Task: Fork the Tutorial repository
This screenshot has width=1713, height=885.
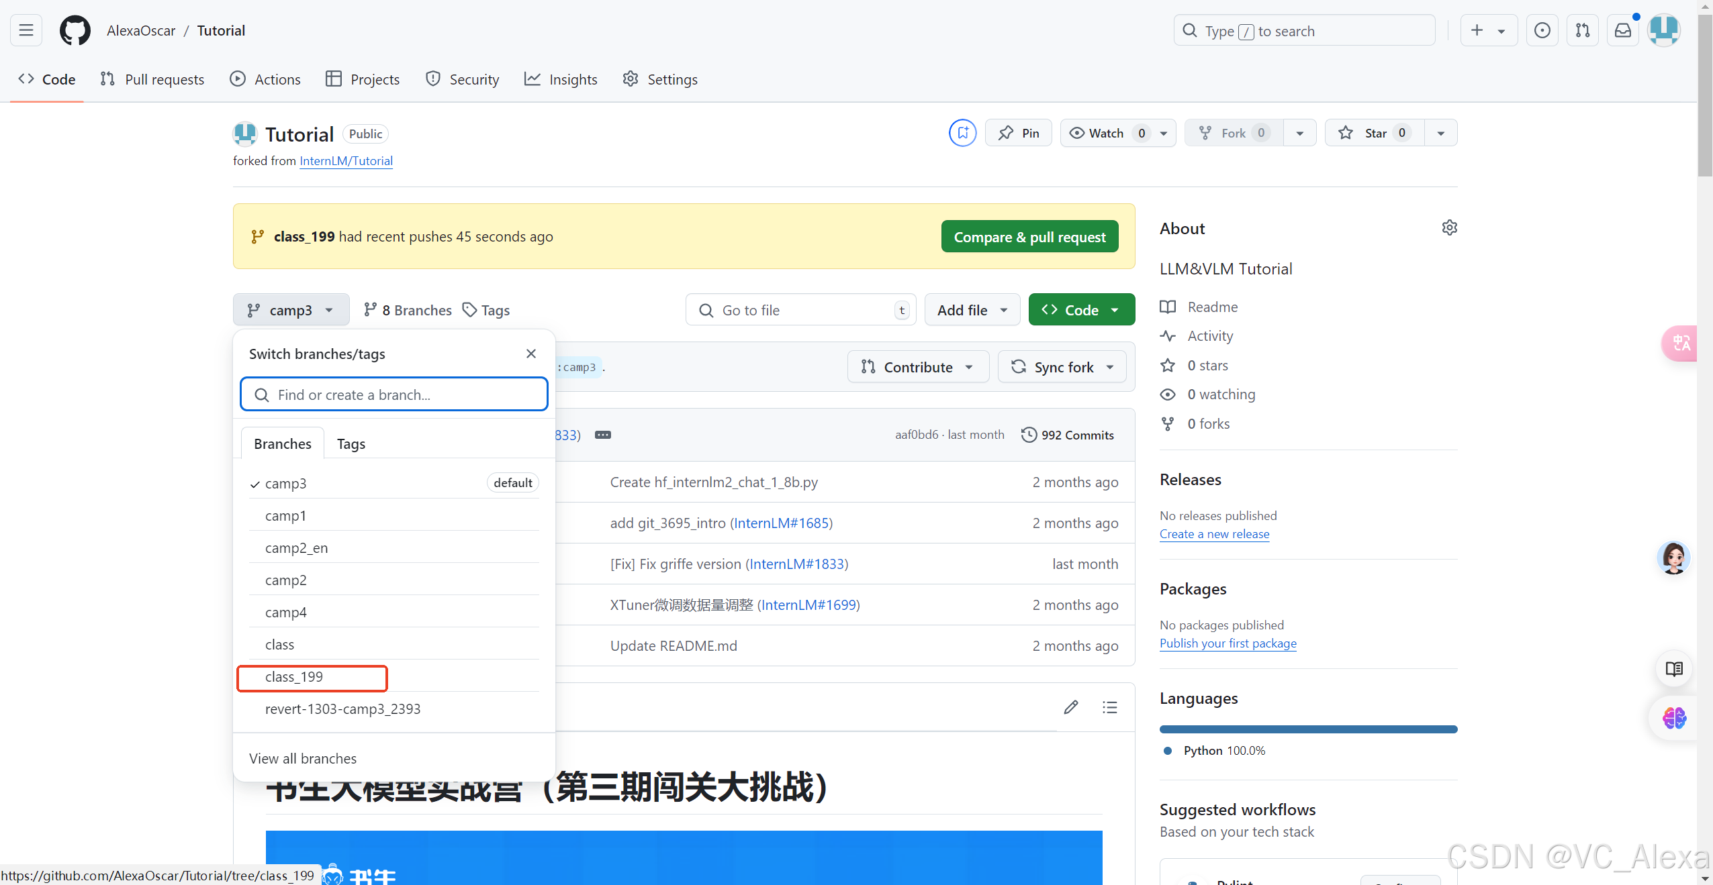Action: [1234, 133]
